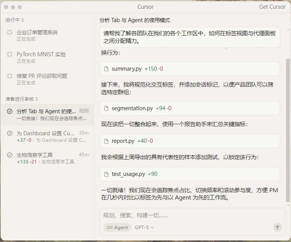Click the +40 -0 diff count

click(x=145, y=141)
